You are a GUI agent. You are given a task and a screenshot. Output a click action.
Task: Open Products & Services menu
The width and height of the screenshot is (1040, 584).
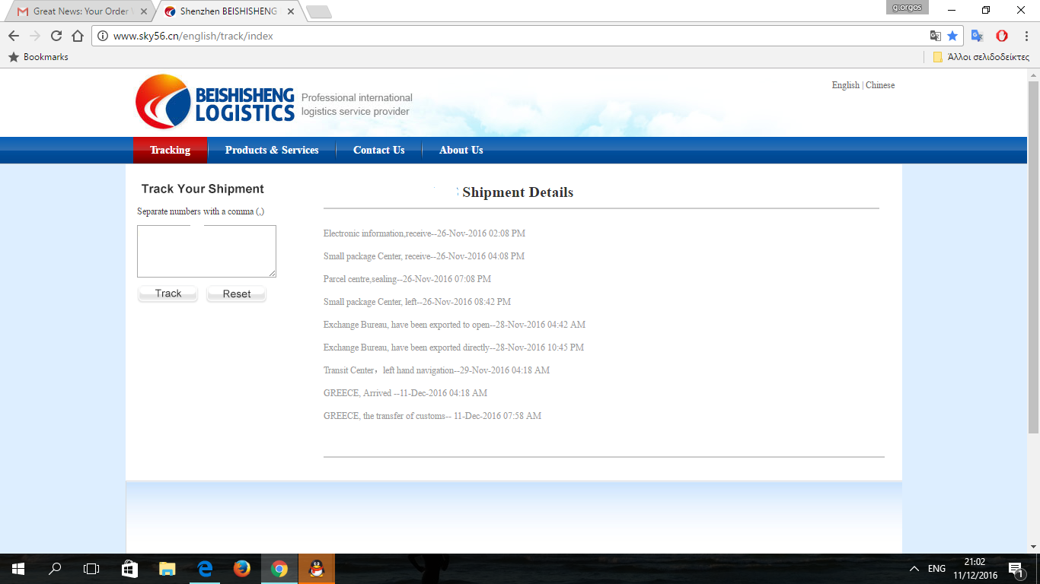click(272, 150)
